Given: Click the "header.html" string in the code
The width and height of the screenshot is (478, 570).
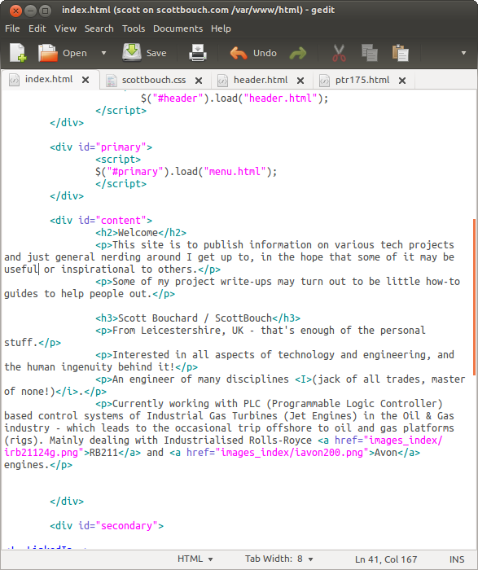Looking at the screenshot, I should click(x=280, y=99).
